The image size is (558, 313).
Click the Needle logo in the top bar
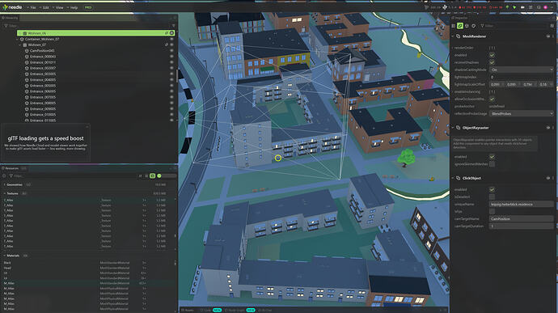tap(12, 7)
